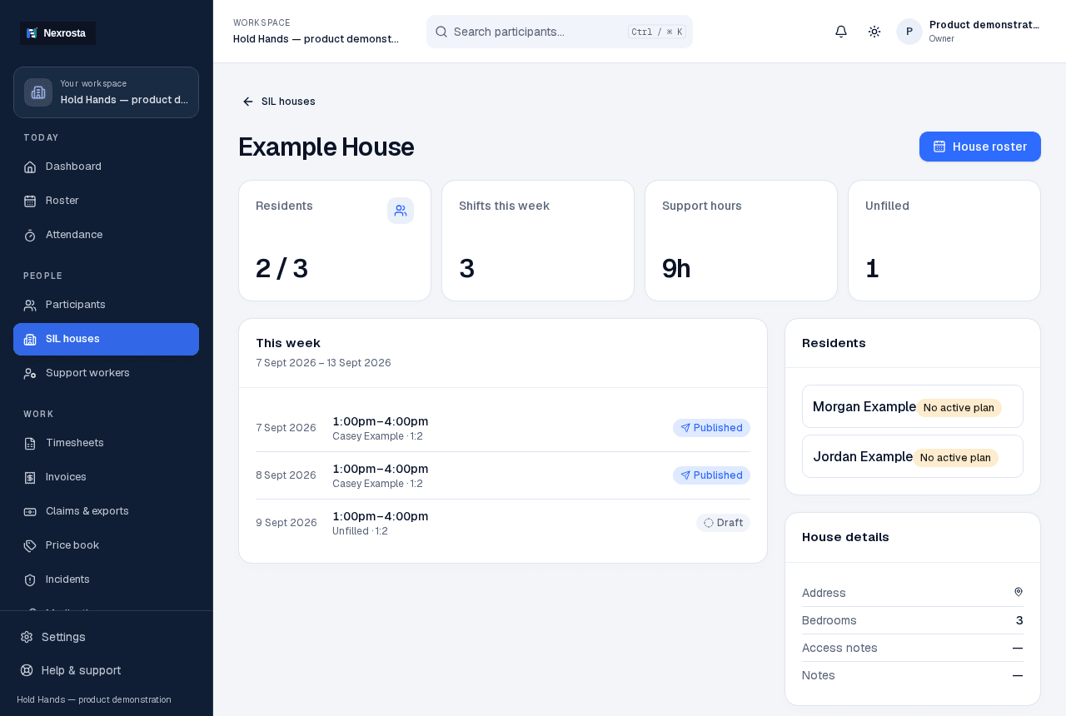This screenshot has height=716, width=1066.
Task: Open the unfilled 9 Sept 2026 shift
Action: [503, 523]
